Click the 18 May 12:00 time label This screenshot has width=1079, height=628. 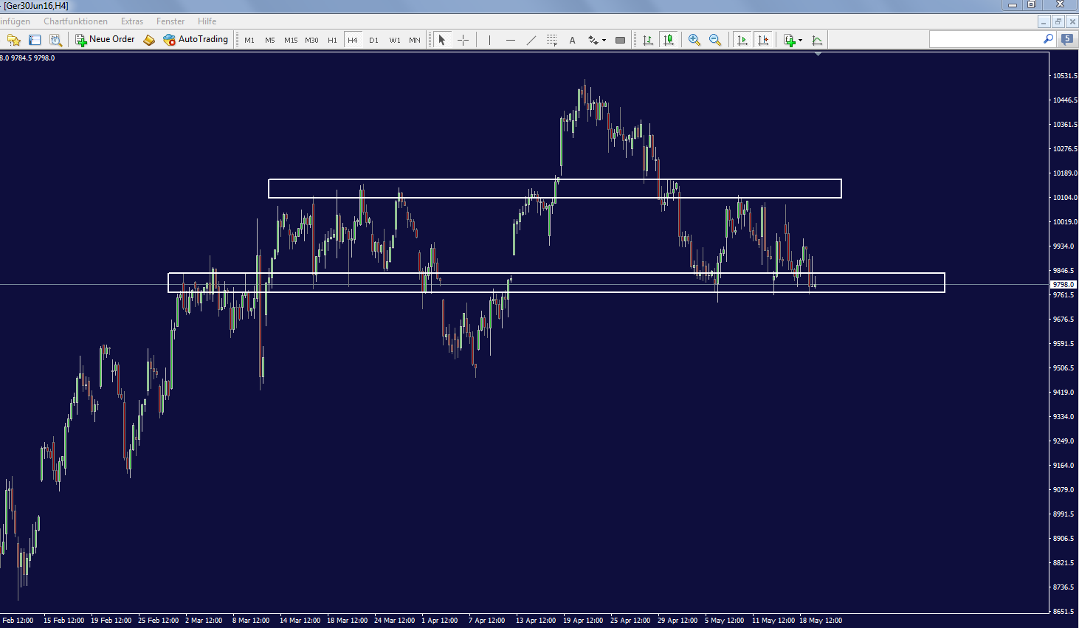click(x=821, y=621)
